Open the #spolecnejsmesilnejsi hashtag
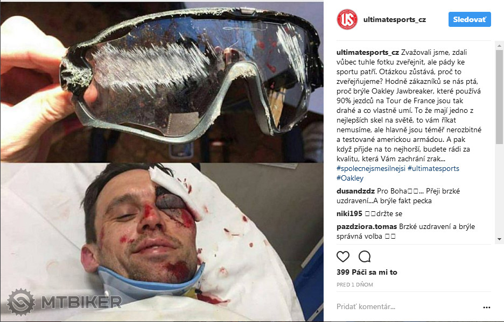The height and width of the screenshot is (322, 504). click(371, 169)
